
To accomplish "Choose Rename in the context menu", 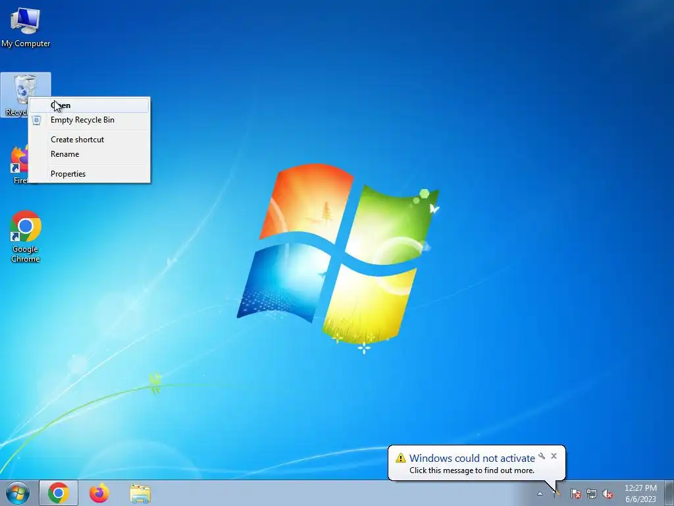I will 89,154.
